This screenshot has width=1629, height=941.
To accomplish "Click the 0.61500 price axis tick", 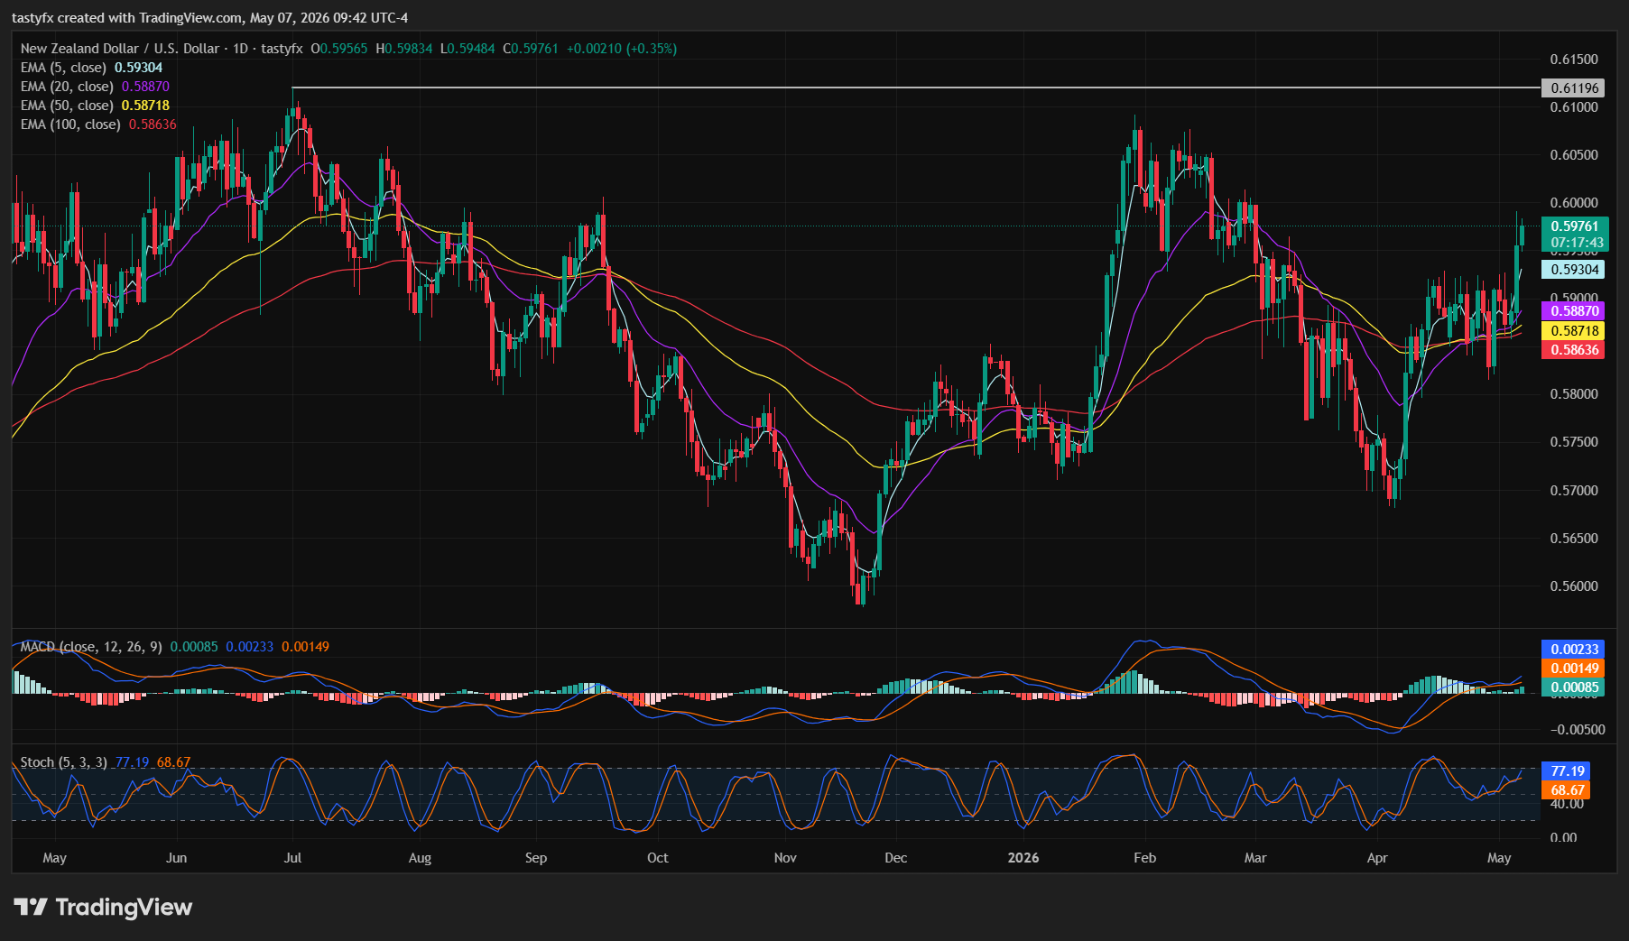I will tap(1574, 60).
